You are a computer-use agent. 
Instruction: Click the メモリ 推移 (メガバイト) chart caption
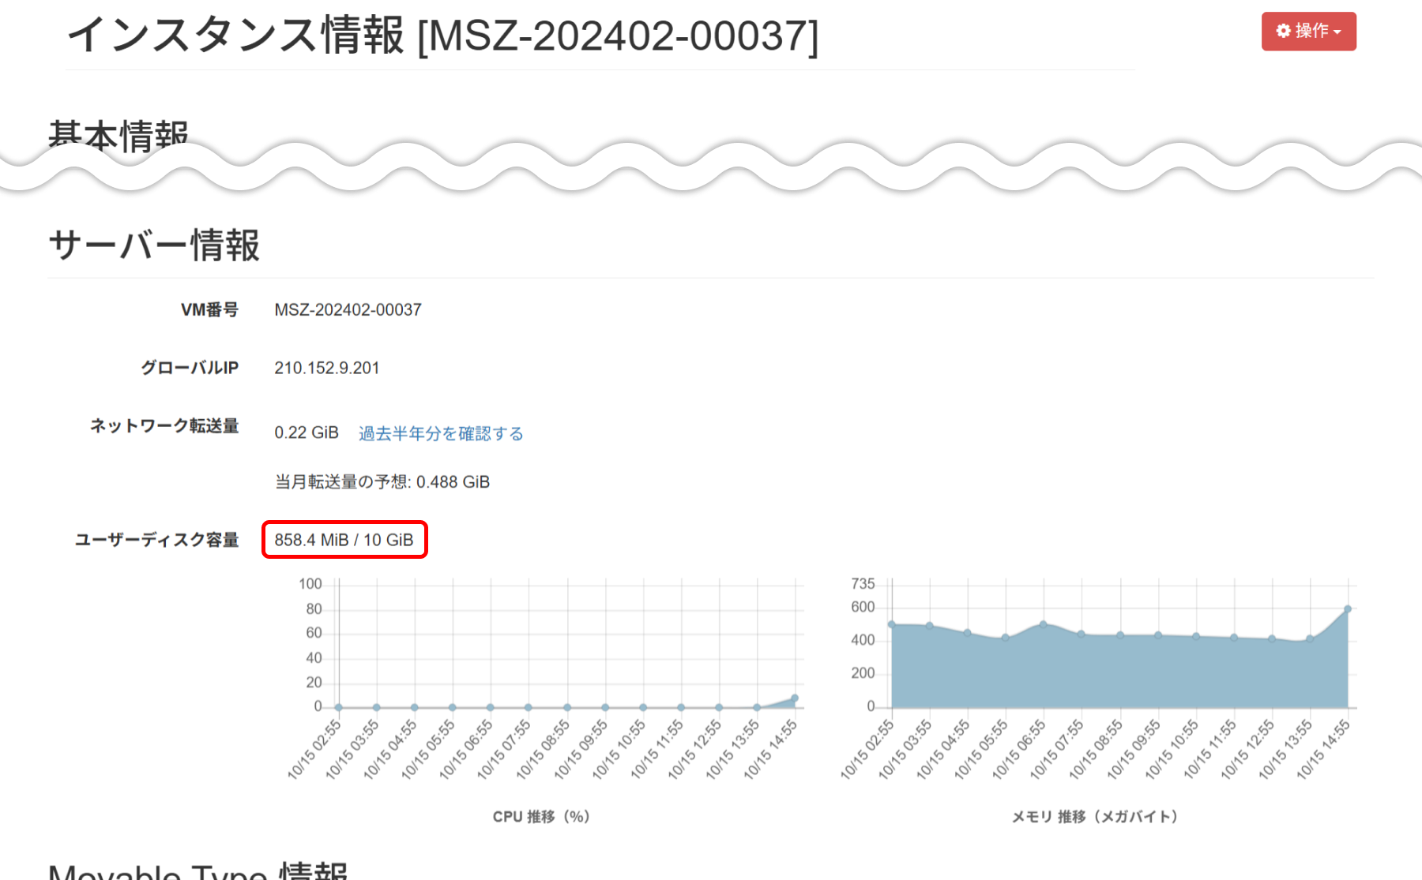coord(1095,817)
